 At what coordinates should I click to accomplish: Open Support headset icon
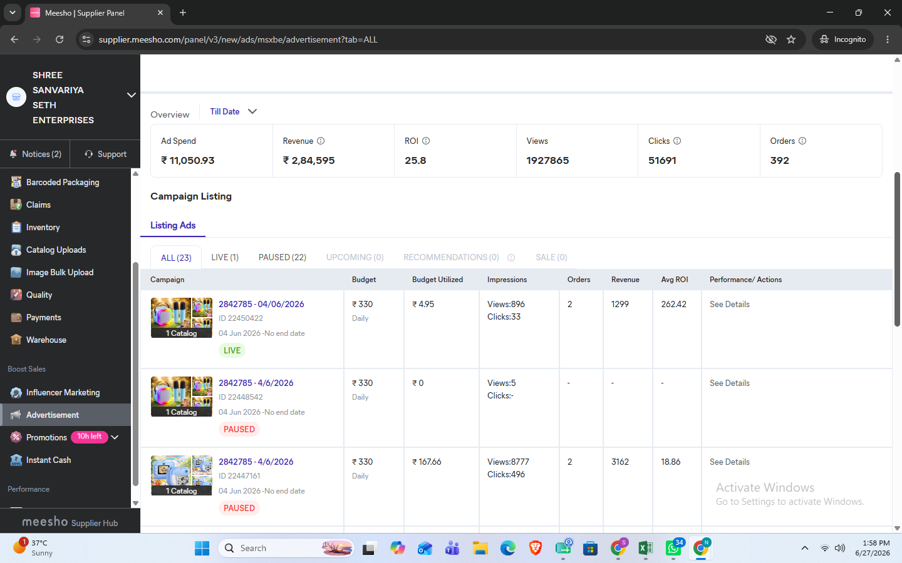[x=89, y=154]
